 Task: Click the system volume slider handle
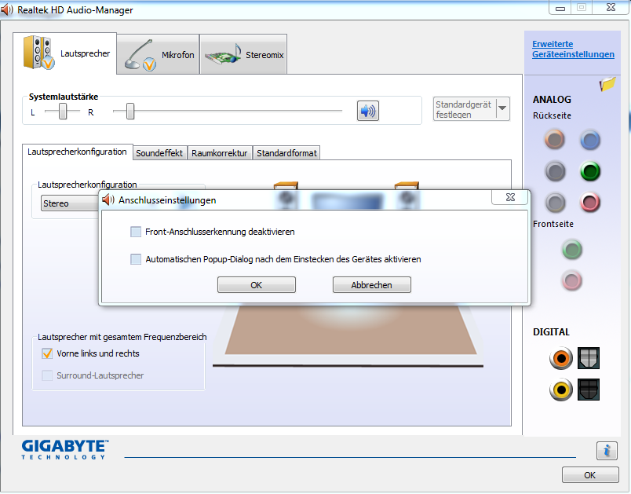[130, 111]
